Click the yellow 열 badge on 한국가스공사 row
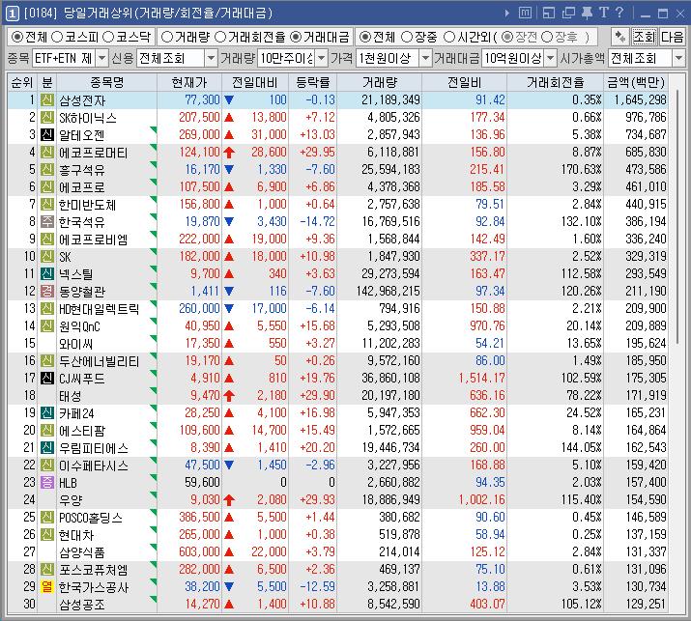Viewport: 691px width, 621px height. tap(47, 586)
